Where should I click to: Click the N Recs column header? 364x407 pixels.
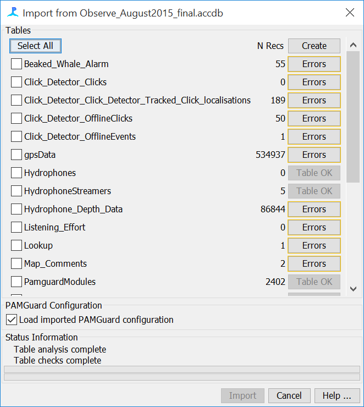[271, 46]
